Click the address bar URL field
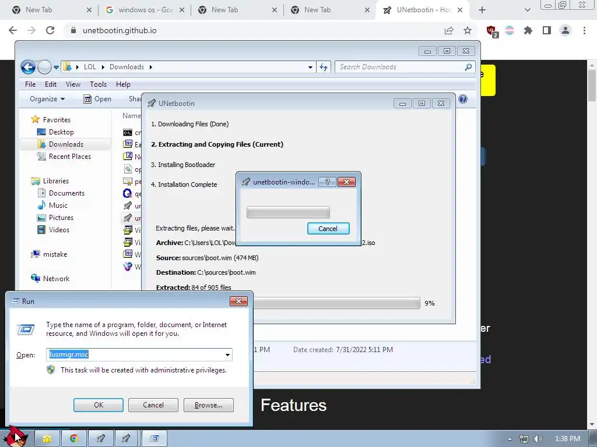 pos(251,30)
